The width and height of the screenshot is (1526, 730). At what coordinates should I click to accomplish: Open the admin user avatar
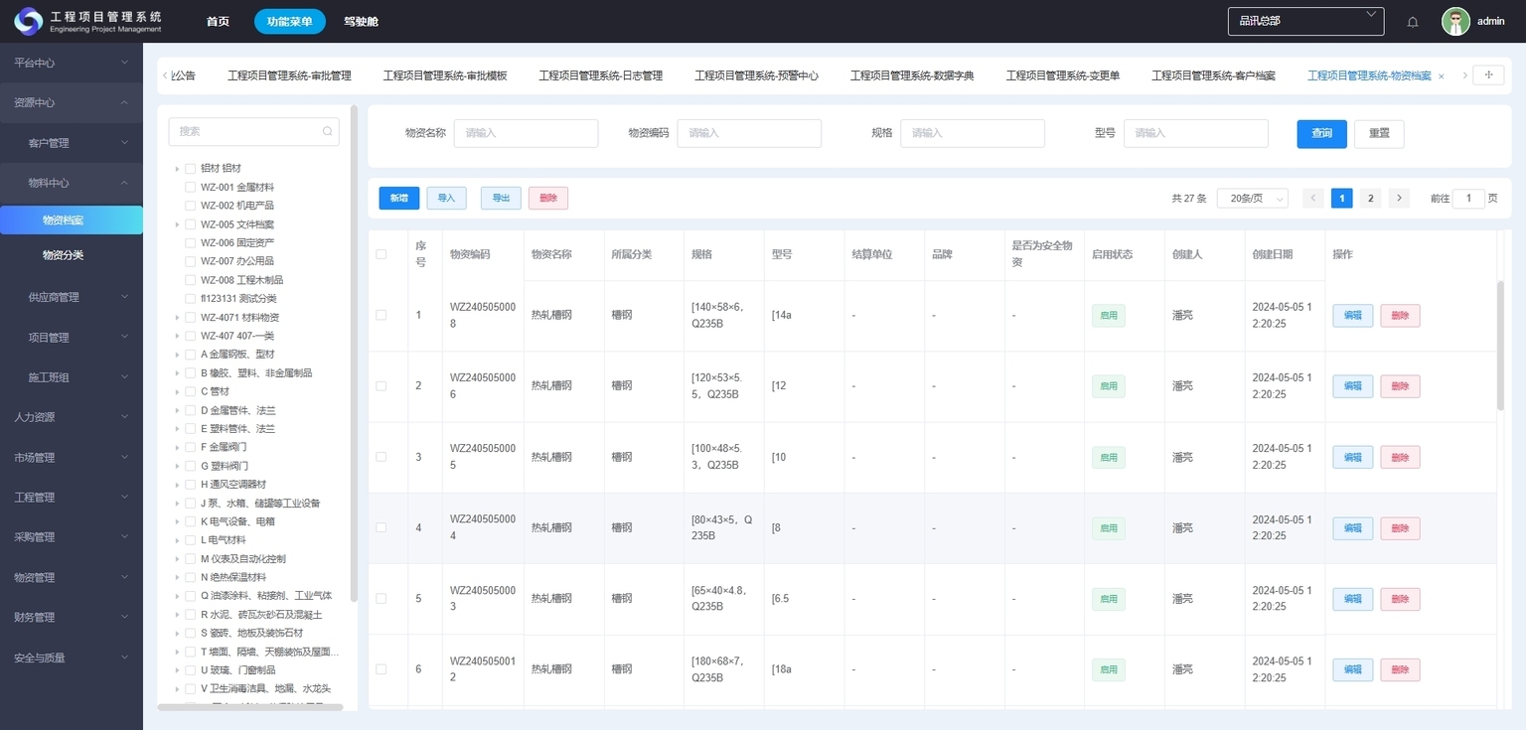click(1455, 22)
